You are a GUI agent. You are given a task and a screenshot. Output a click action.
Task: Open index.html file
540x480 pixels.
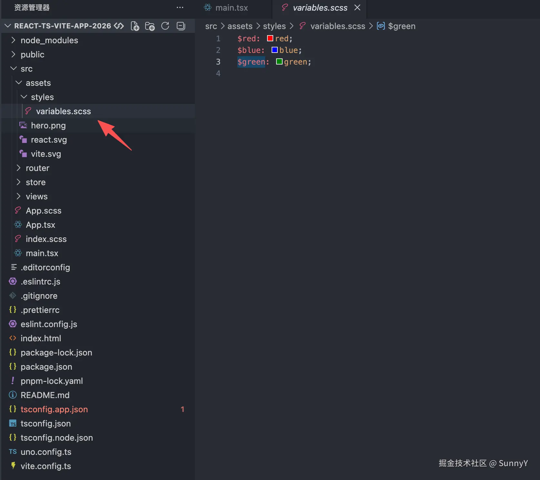98,338
